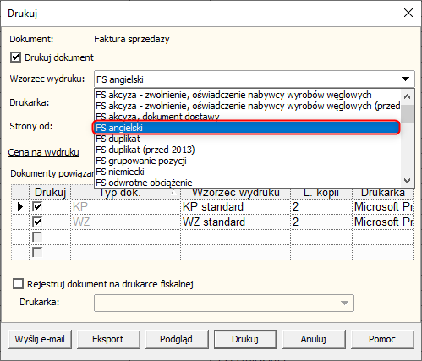This screenshot has width=422, height=361.
Task: Click the row indicator arrow beside KP
Action: point(20,207)
